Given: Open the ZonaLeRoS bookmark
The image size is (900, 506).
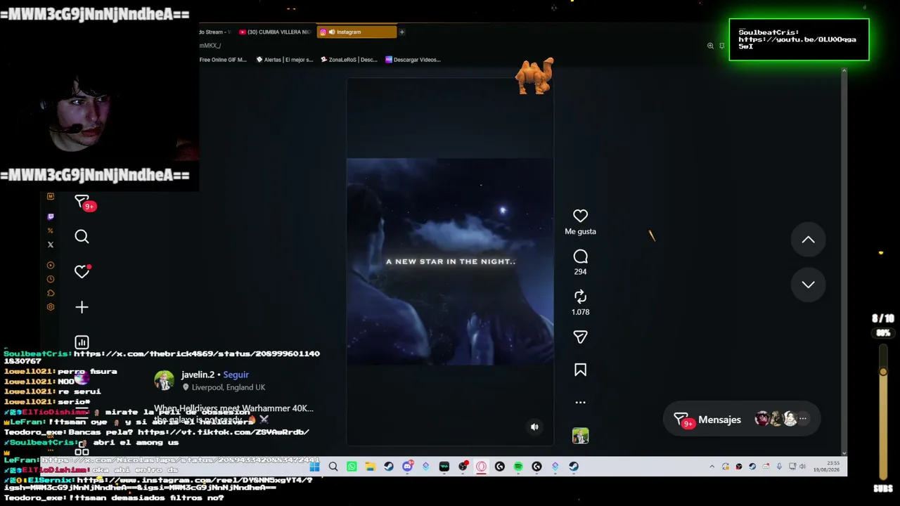Looking at the screenshot, I should point(349,60).
